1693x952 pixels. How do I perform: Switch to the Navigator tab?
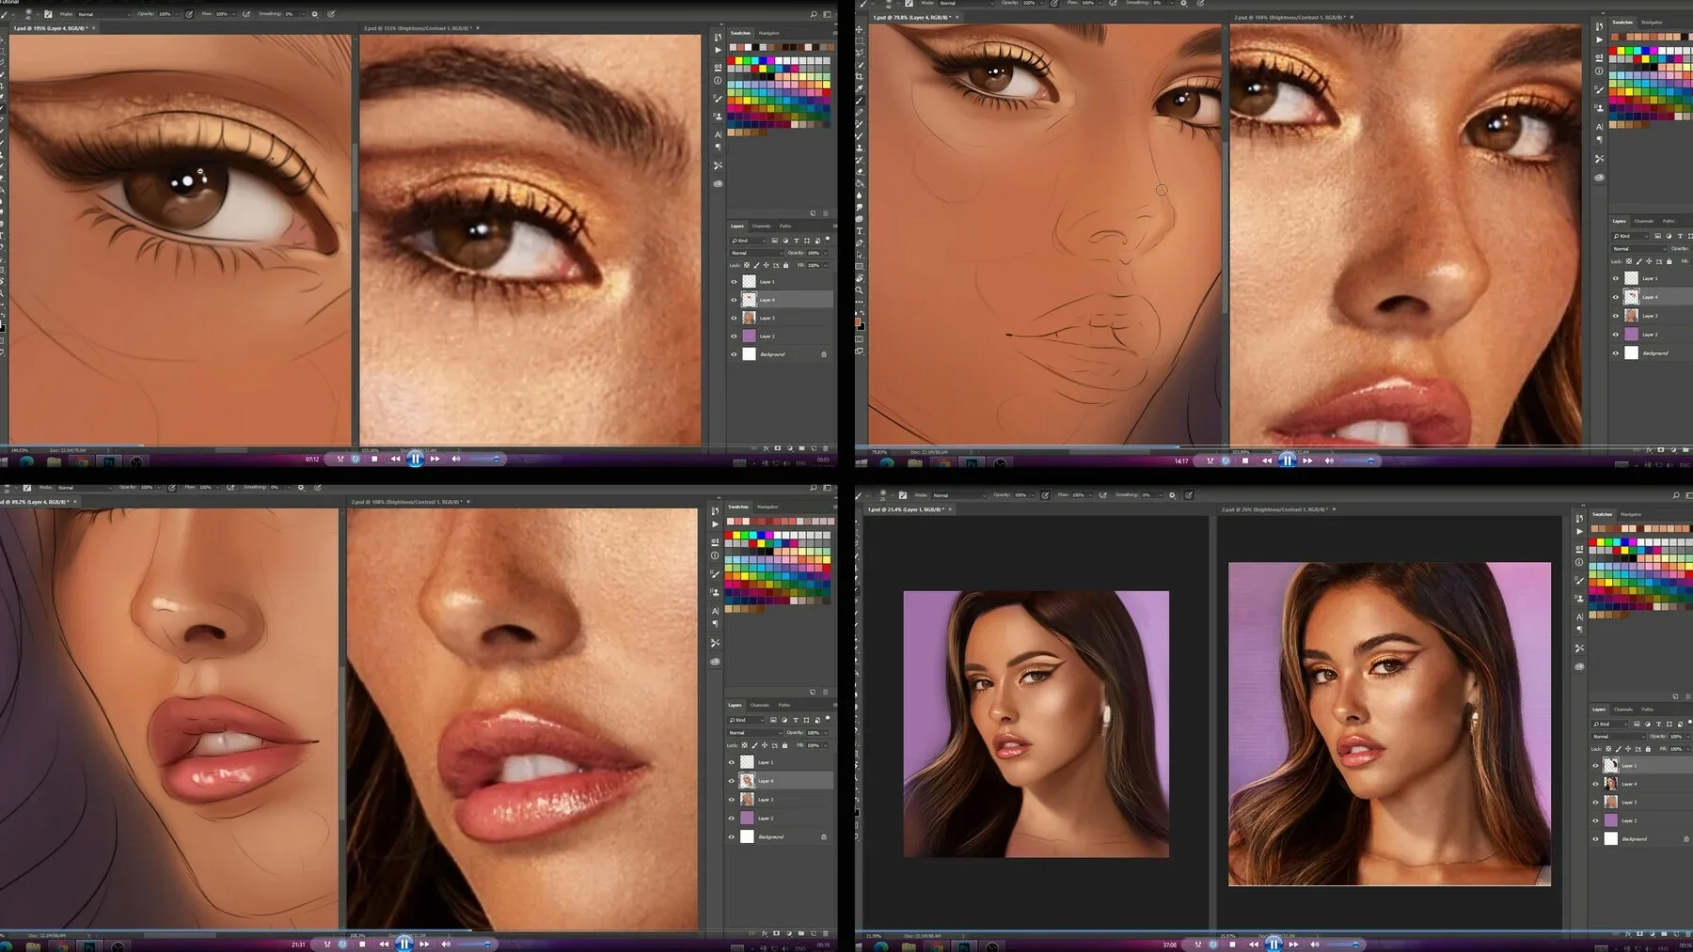(769, 33)
